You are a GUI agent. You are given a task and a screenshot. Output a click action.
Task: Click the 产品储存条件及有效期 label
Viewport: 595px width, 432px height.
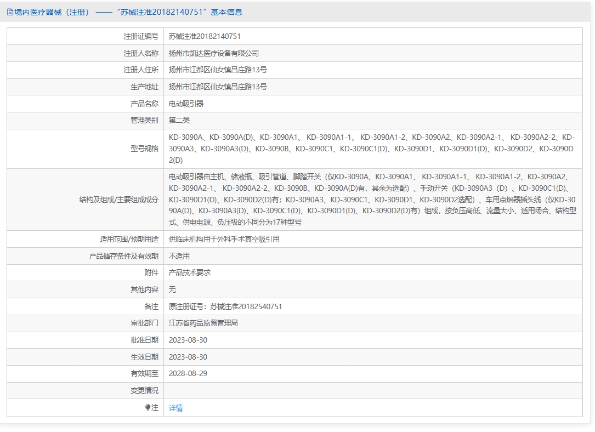click(x=123, y=256)
